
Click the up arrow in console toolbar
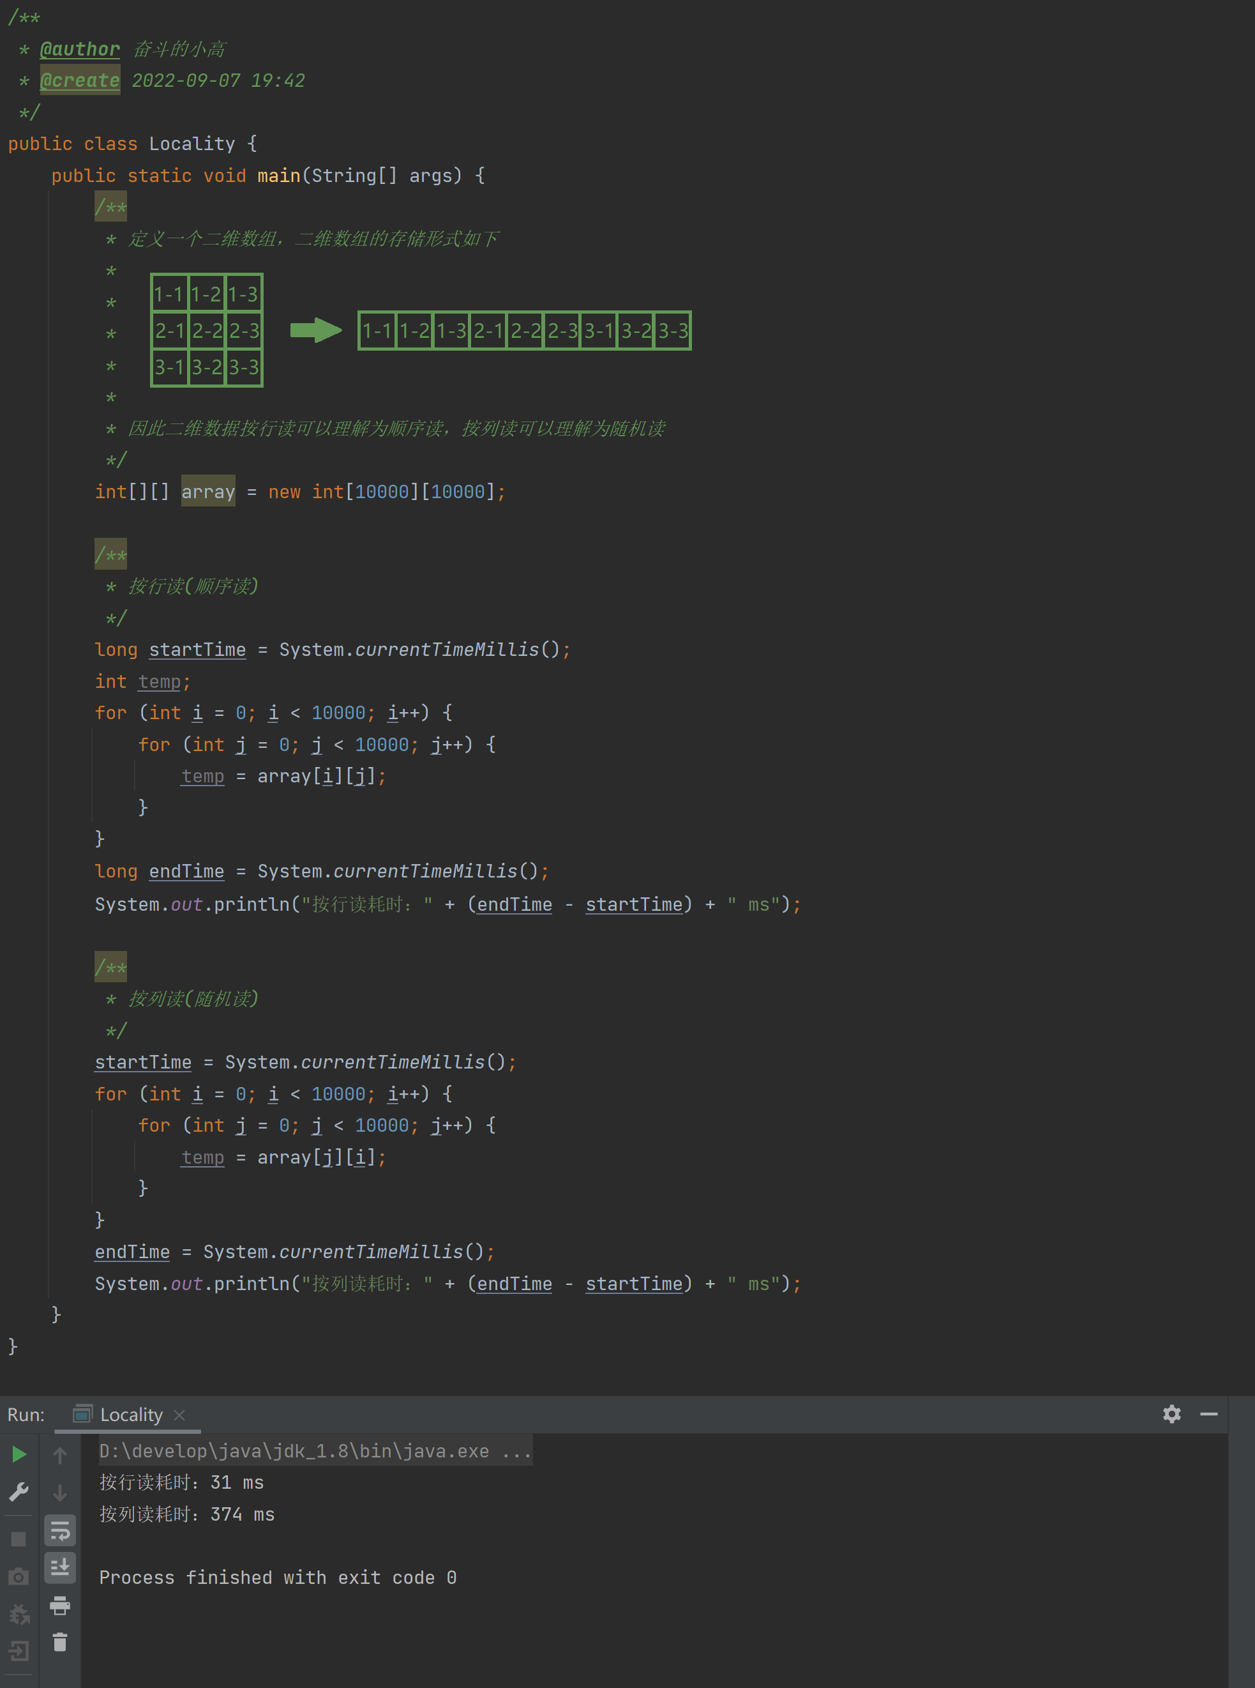pos(60,1455)
